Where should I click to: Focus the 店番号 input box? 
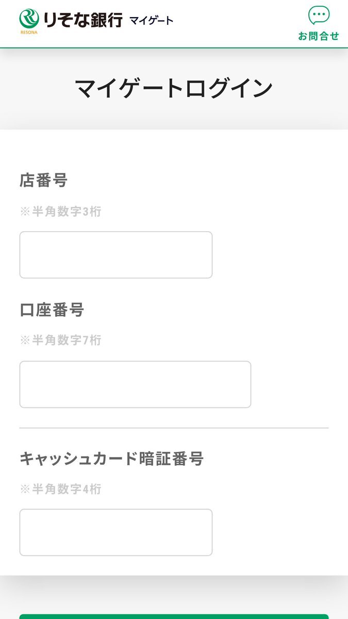[x=116, y=255]
